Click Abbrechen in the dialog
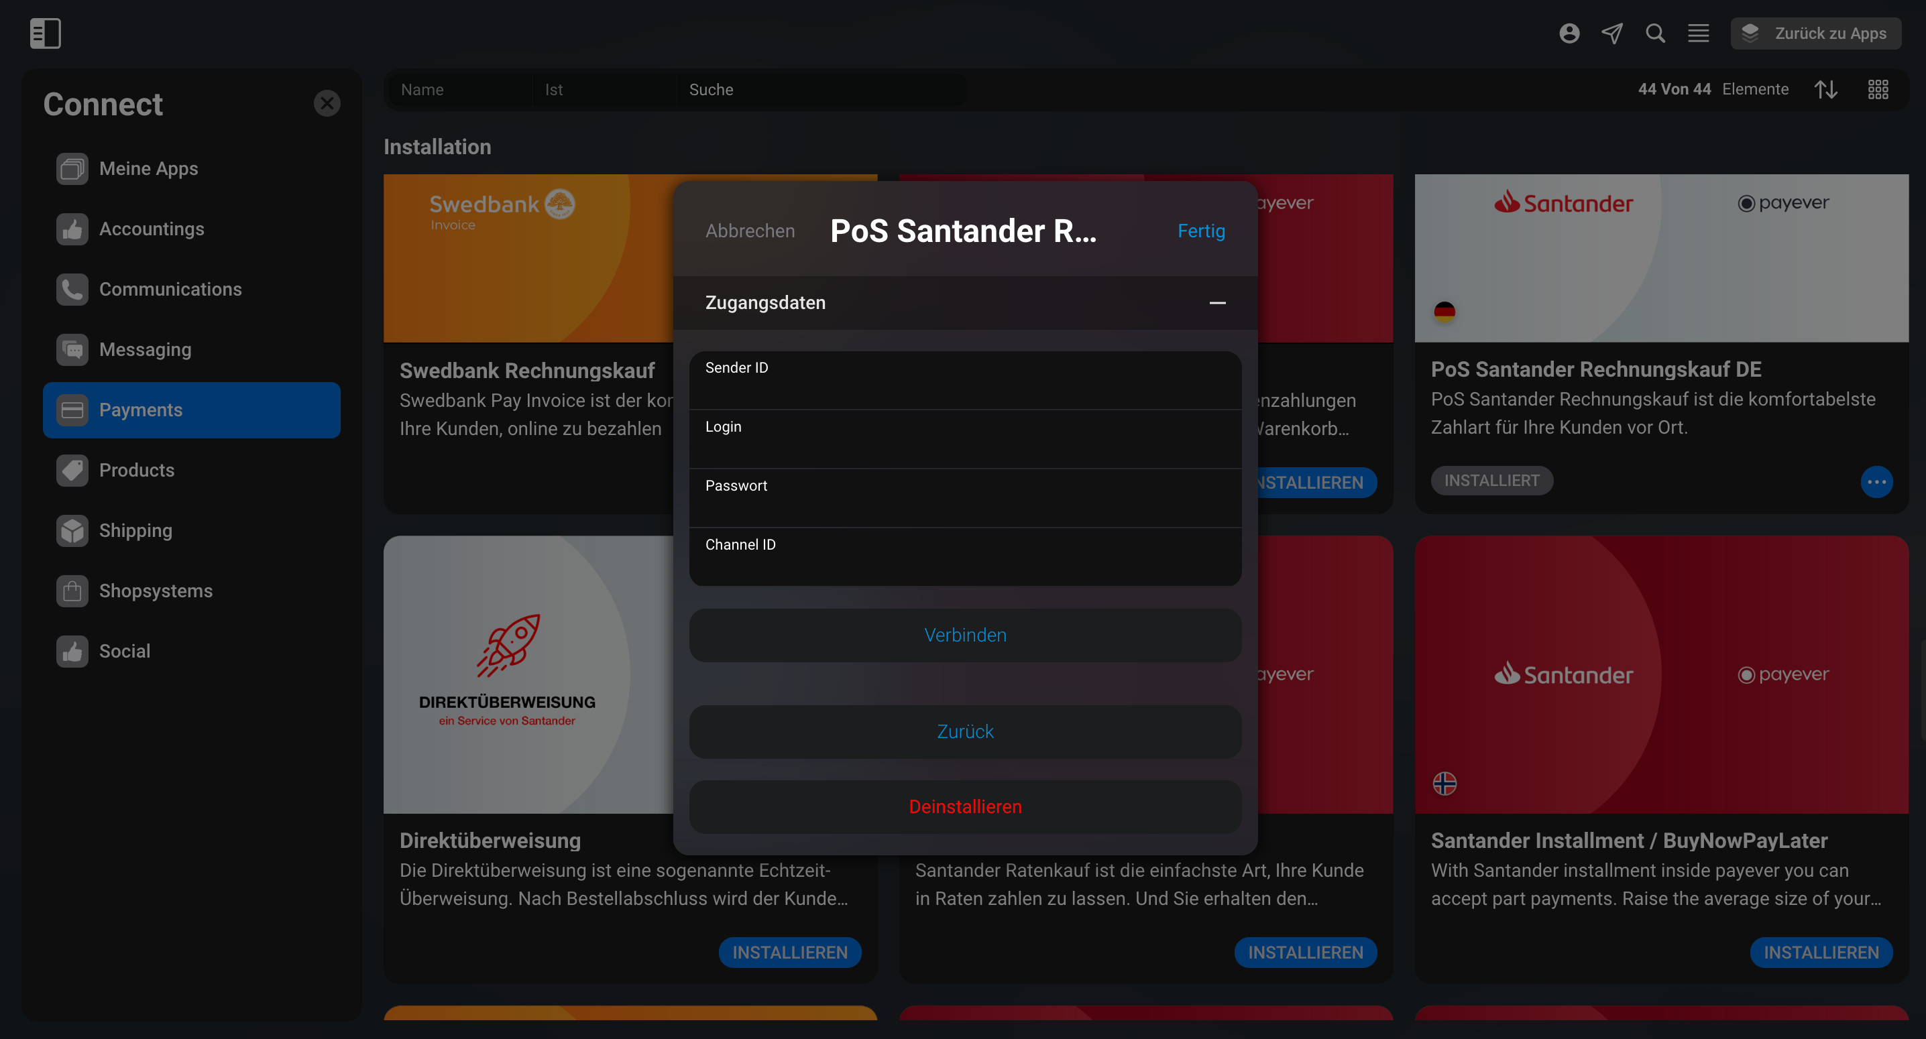This screenshot has width=1926, height=1039. (750, 231)
